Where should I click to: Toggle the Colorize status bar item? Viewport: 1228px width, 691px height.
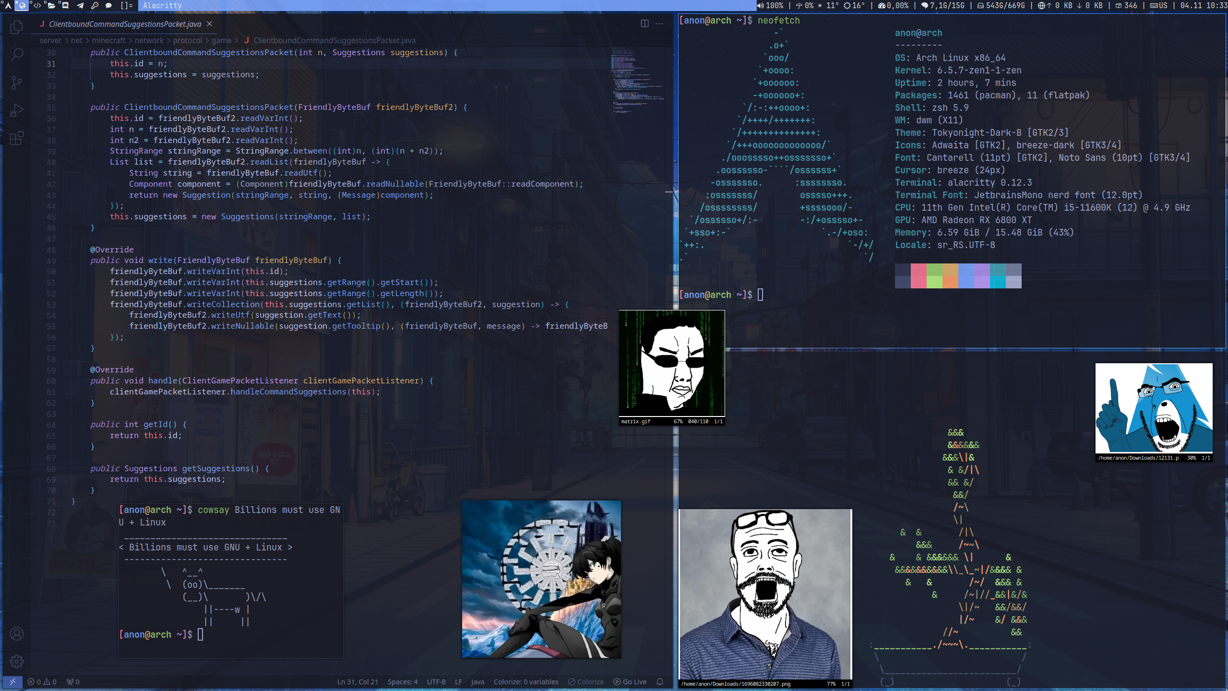(586, 682)
